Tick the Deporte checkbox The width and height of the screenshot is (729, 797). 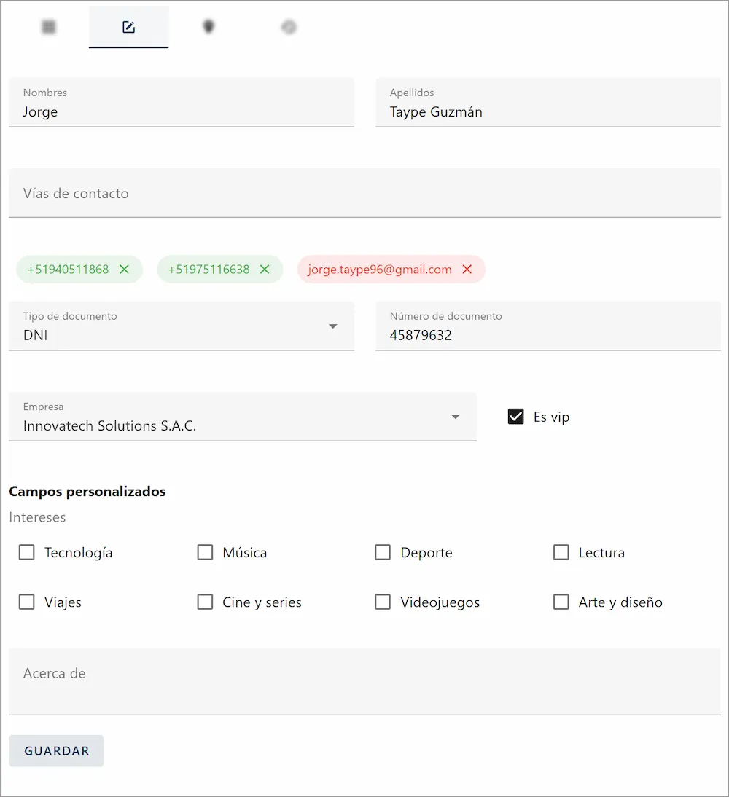coord(383,553)
